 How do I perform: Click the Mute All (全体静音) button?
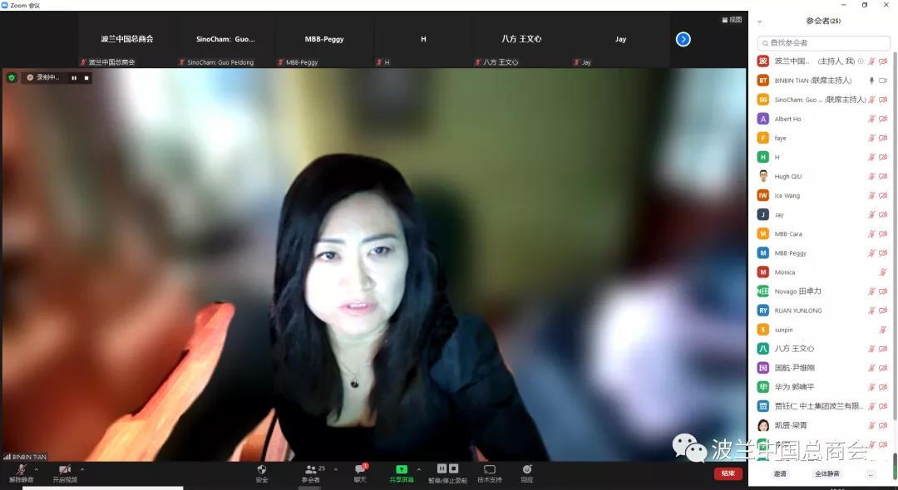[826, 473]
